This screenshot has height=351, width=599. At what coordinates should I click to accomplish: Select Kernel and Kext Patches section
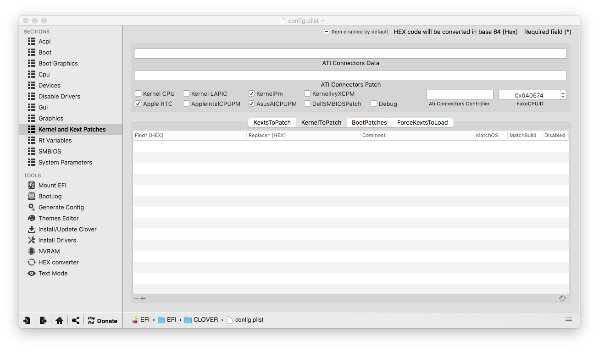pos(71,129)
